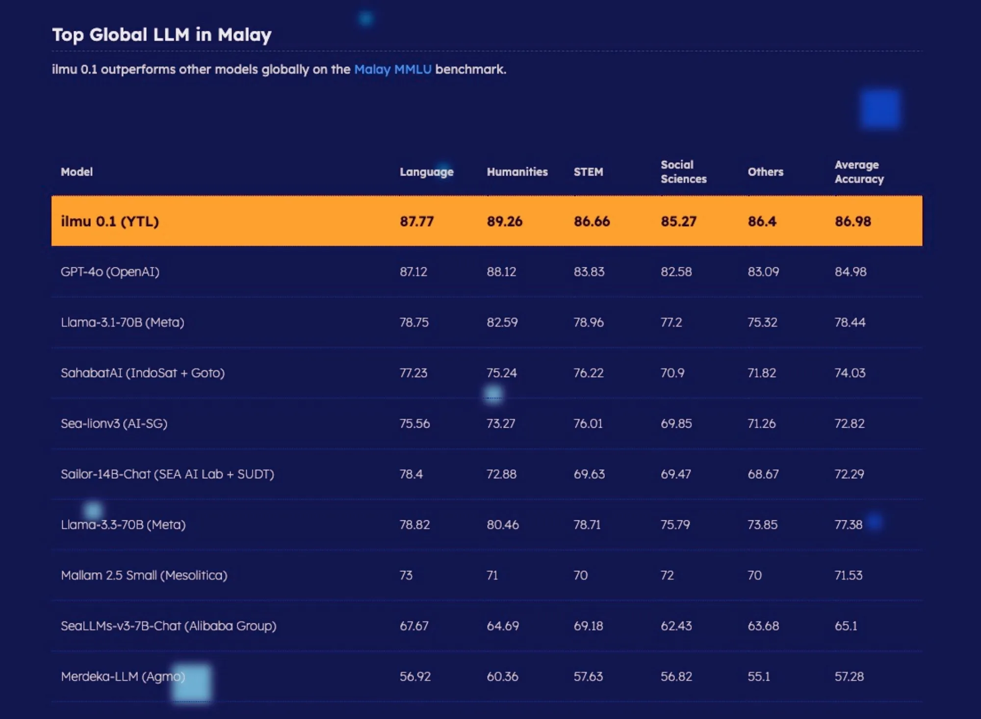Image resolution: width=981 pixels, height=719 pixels.
Task: Click Llama-3.3-70B Humanities score 80.46
Action: 503,524
